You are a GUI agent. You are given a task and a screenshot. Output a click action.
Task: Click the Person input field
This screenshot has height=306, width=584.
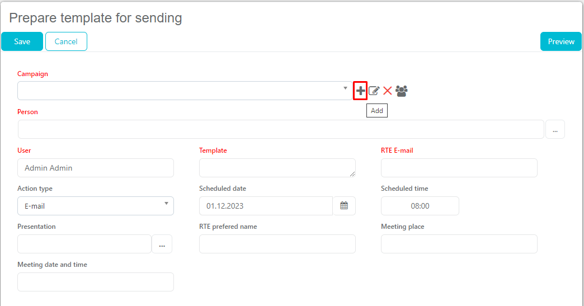click(281, 129)
